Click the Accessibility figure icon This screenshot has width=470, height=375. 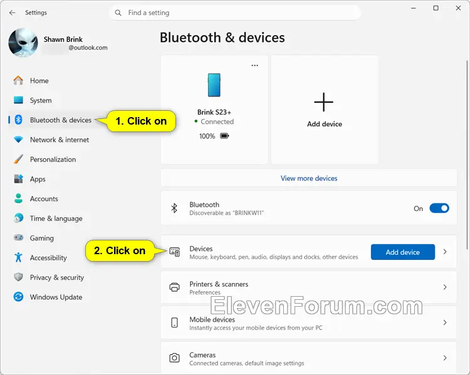(18, 257)
